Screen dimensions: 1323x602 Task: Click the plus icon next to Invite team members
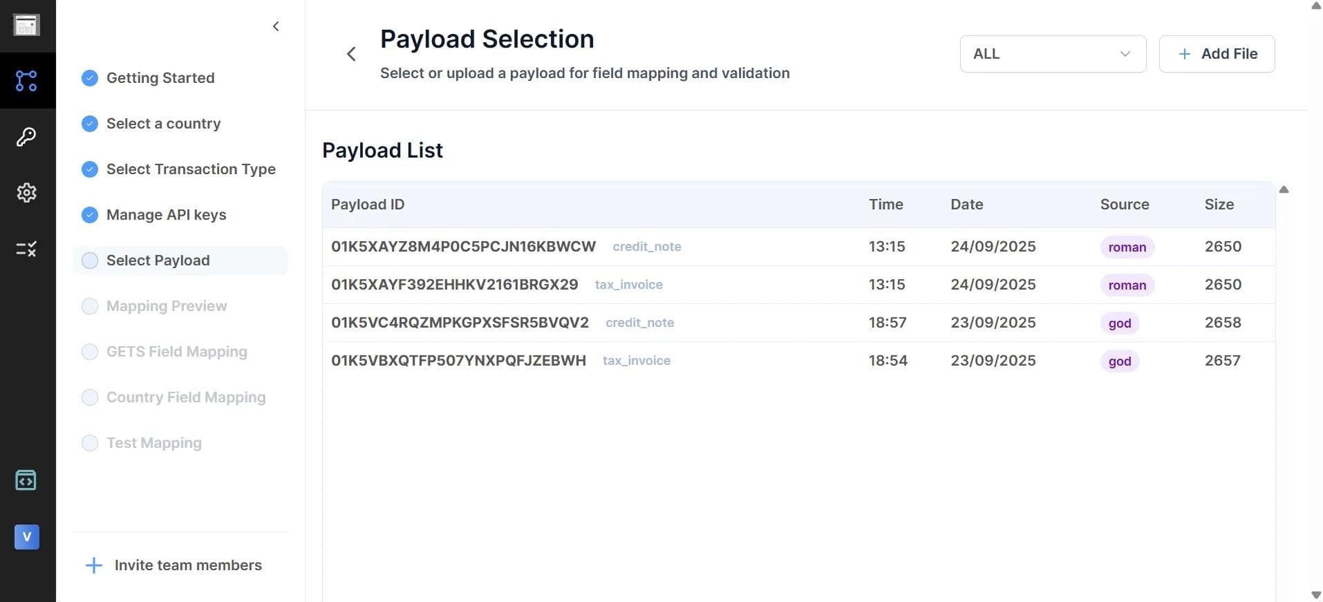click(94, 565)
